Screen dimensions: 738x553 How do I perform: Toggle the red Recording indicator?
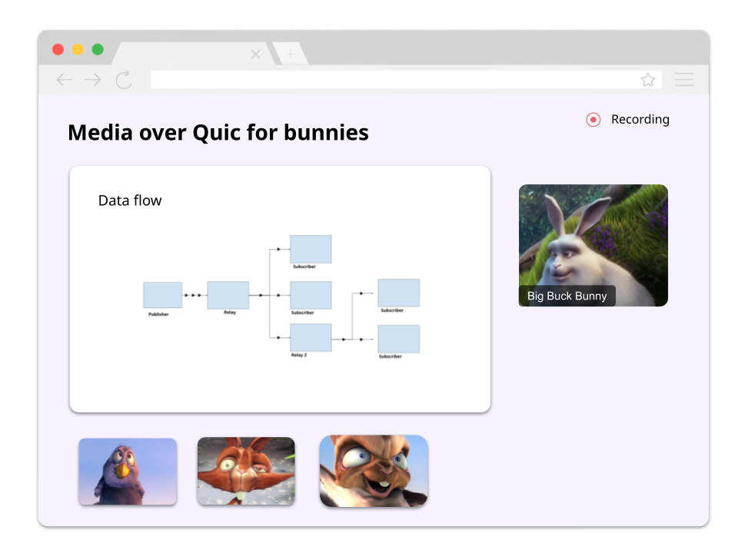593,120
